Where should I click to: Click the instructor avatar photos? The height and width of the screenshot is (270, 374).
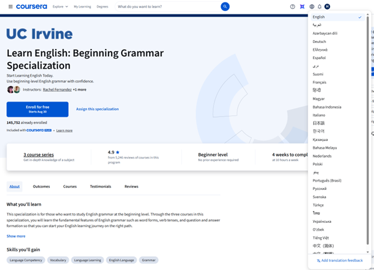point(14,90)
